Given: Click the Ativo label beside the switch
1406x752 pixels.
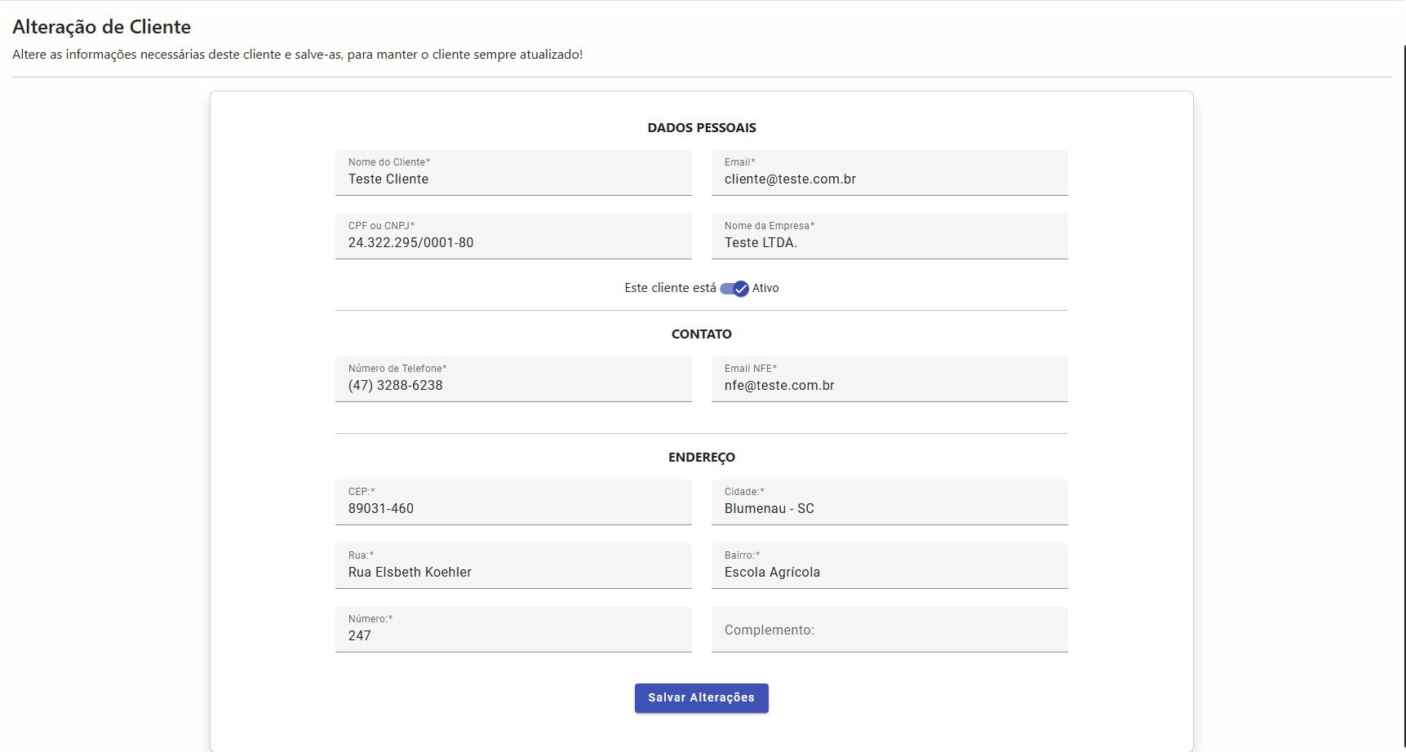Looking at the screenshot, I should (765, 288).
